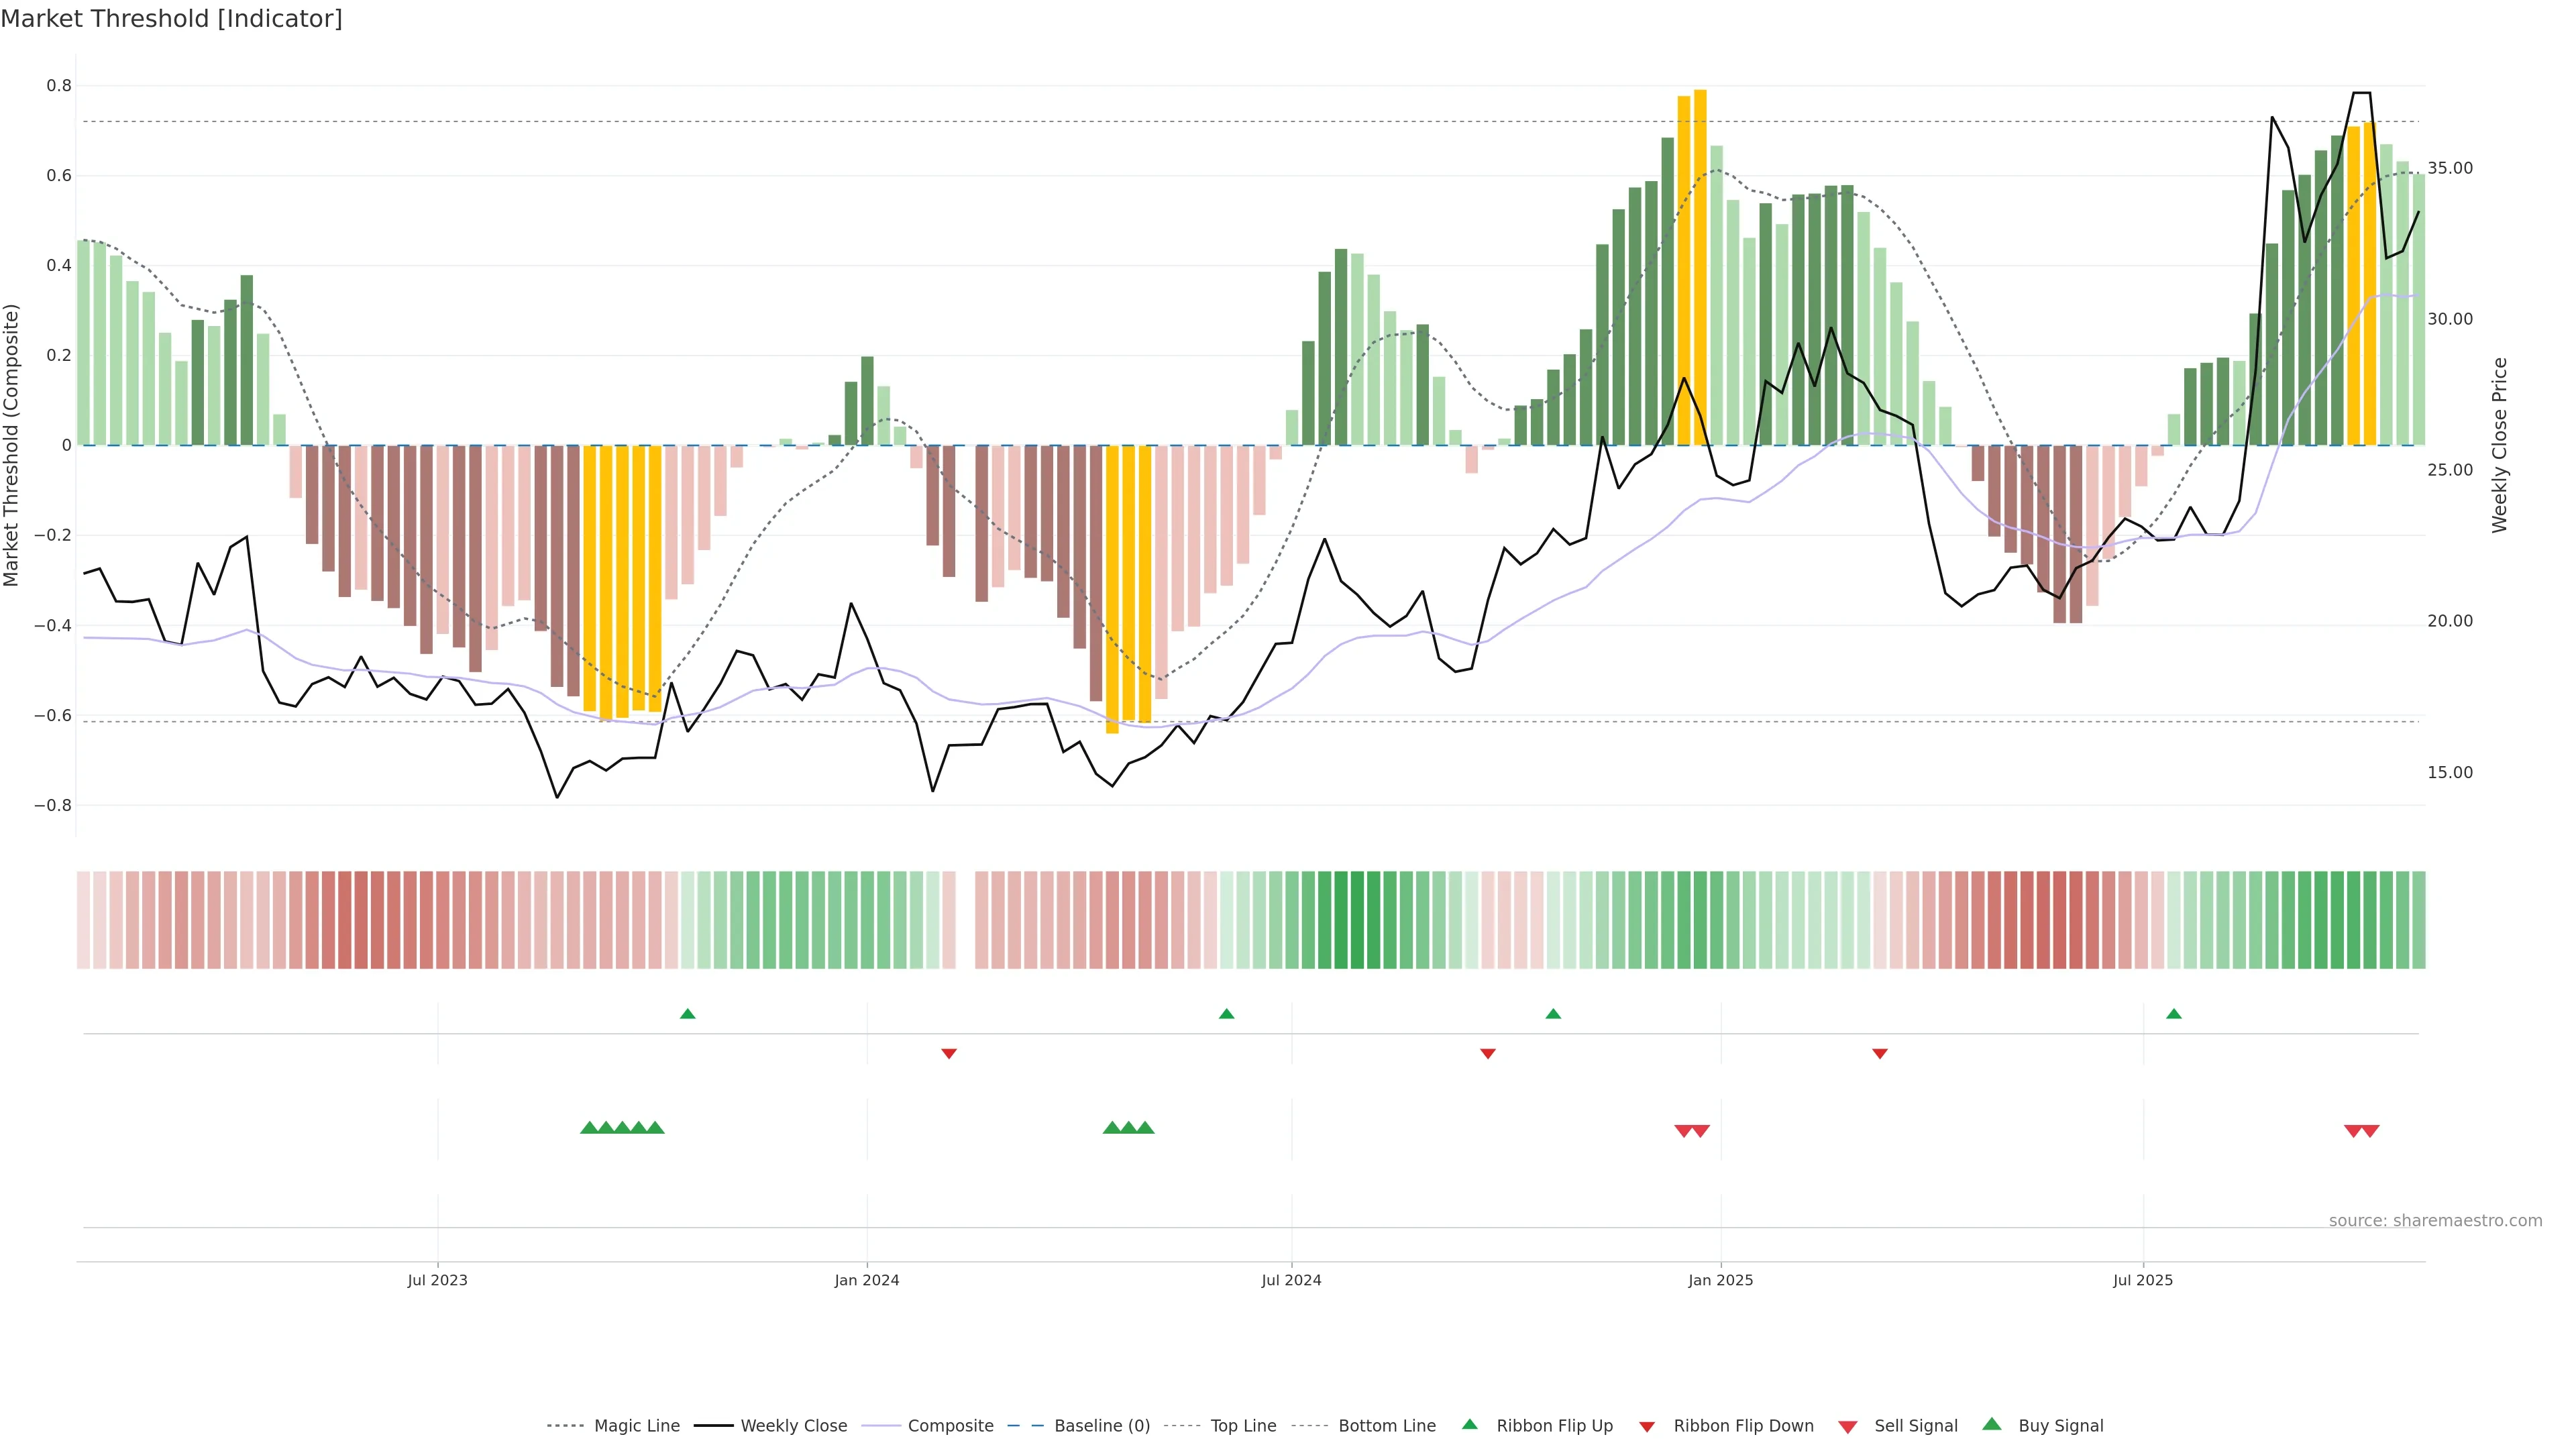
Task: Click the Weekly Close Price axis title
Action: tap(2499, 445)
